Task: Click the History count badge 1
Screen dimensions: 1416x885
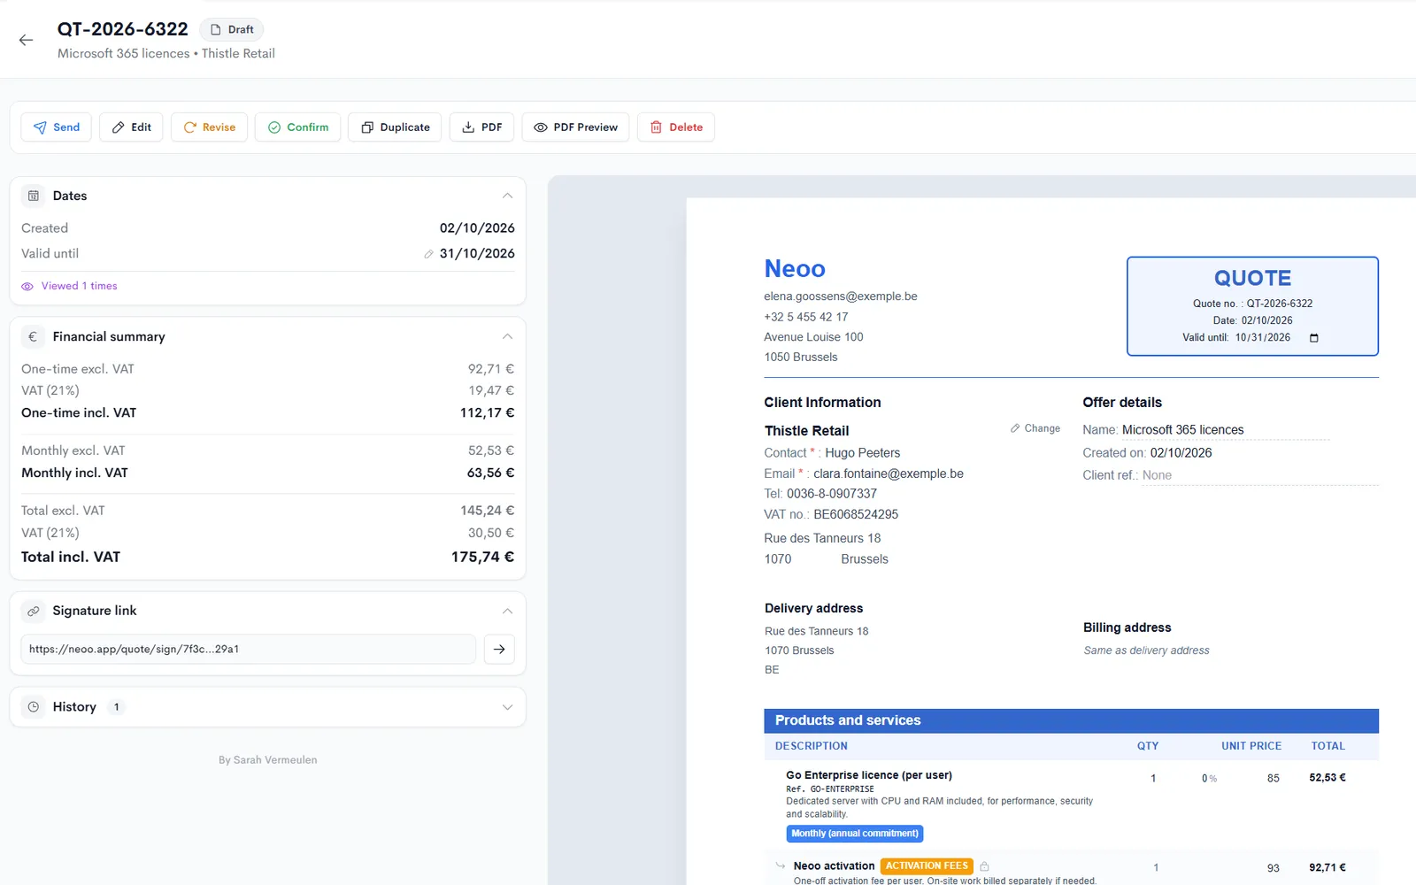Action: pyautogui.click(x=116, y=707)
